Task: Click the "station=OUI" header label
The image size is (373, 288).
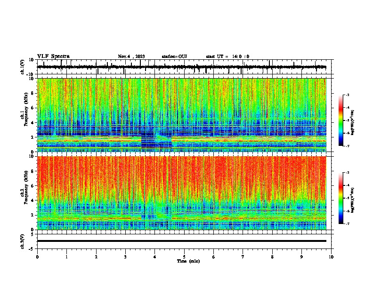Action: [174, 56]
